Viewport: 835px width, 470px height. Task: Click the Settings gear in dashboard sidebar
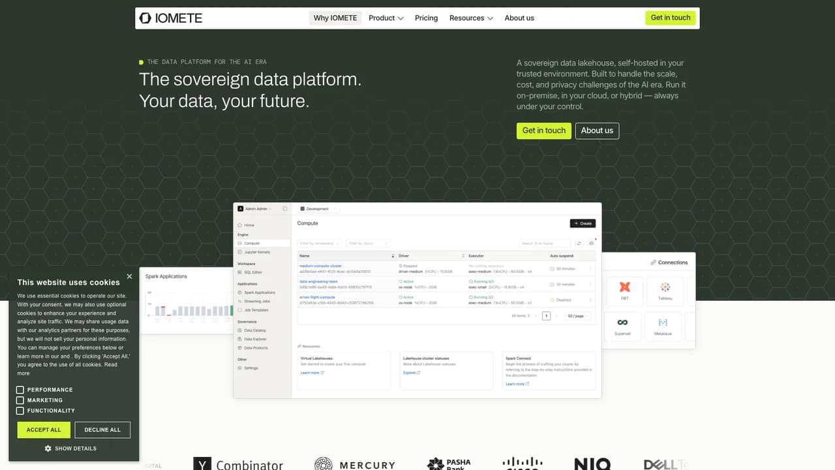pyautogui.click(x=240, y=368)
